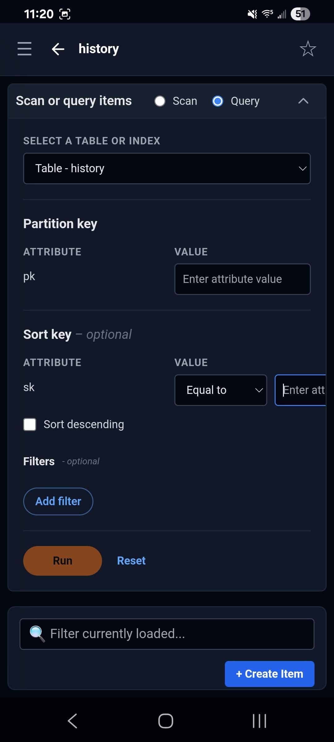334x742 pixels.
Task: Select the Query radio button
Action: 218,101
